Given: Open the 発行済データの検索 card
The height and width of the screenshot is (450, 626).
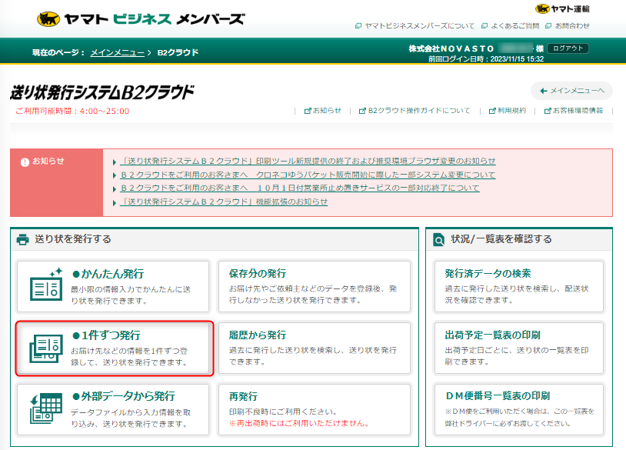Looking at the screenshot, I should tap(519, 287).
